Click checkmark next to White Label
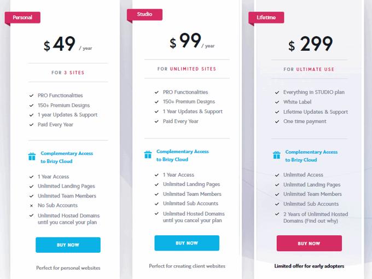 coord(277,102)
